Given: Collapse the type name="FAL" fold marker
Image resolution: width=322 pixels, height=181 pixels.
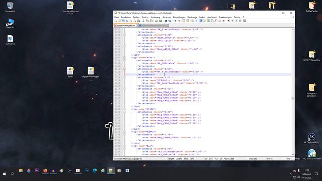Looking at the screenshot, I should (x=124, y=146).
